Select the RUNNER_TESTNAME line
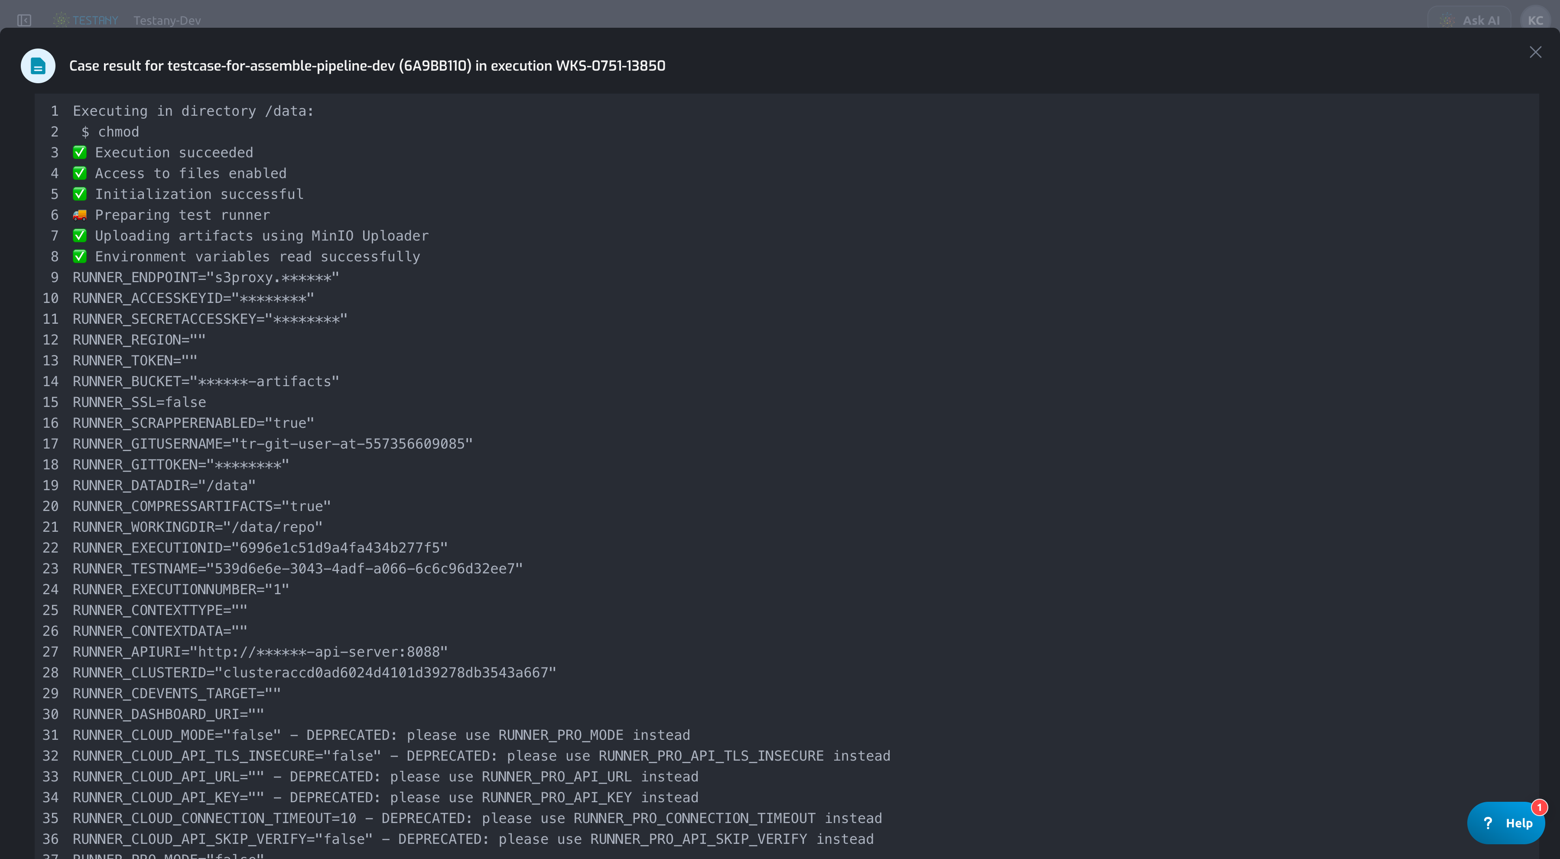The image size is (1560, 859). tap(298, 568)
